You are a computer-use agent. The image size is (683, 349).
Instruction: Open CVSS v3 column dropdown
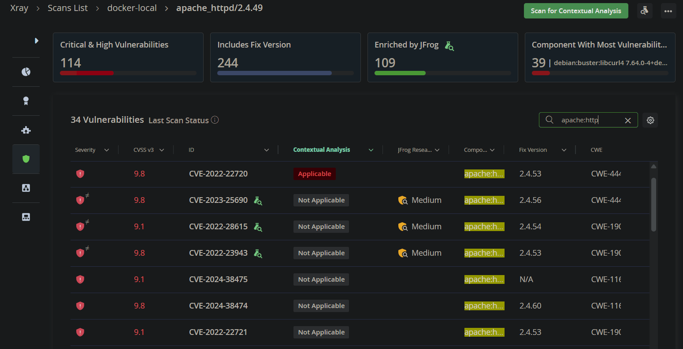[x=162, y=150]
